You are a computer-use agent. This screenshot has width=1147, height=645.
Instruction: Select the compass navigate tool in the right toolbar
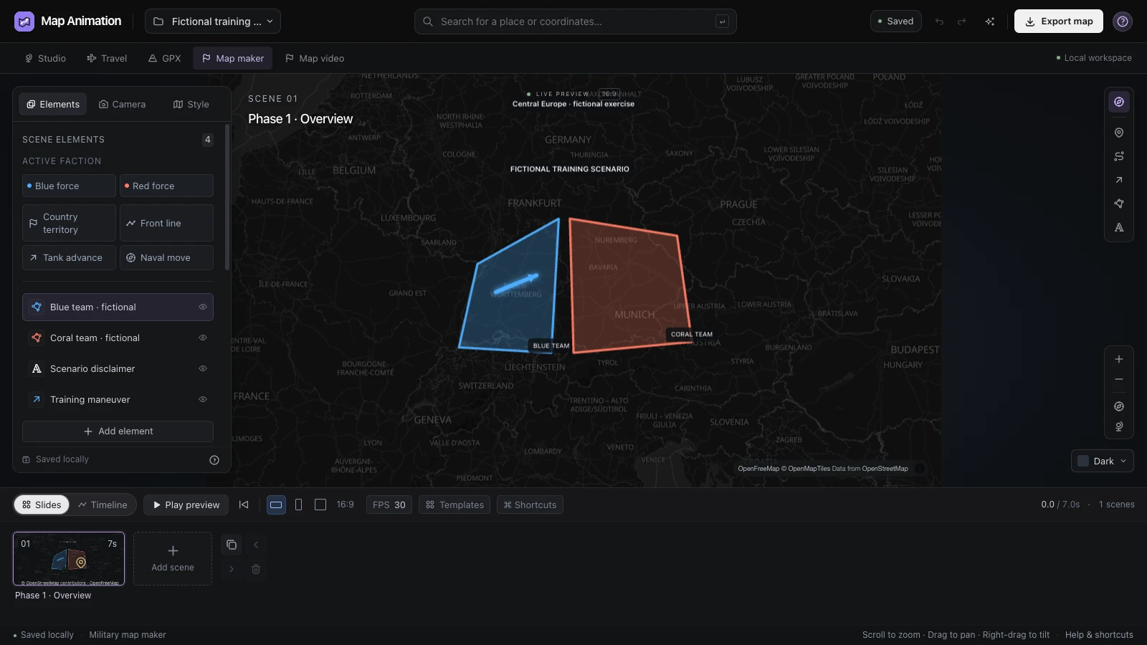coord(1119,102)
